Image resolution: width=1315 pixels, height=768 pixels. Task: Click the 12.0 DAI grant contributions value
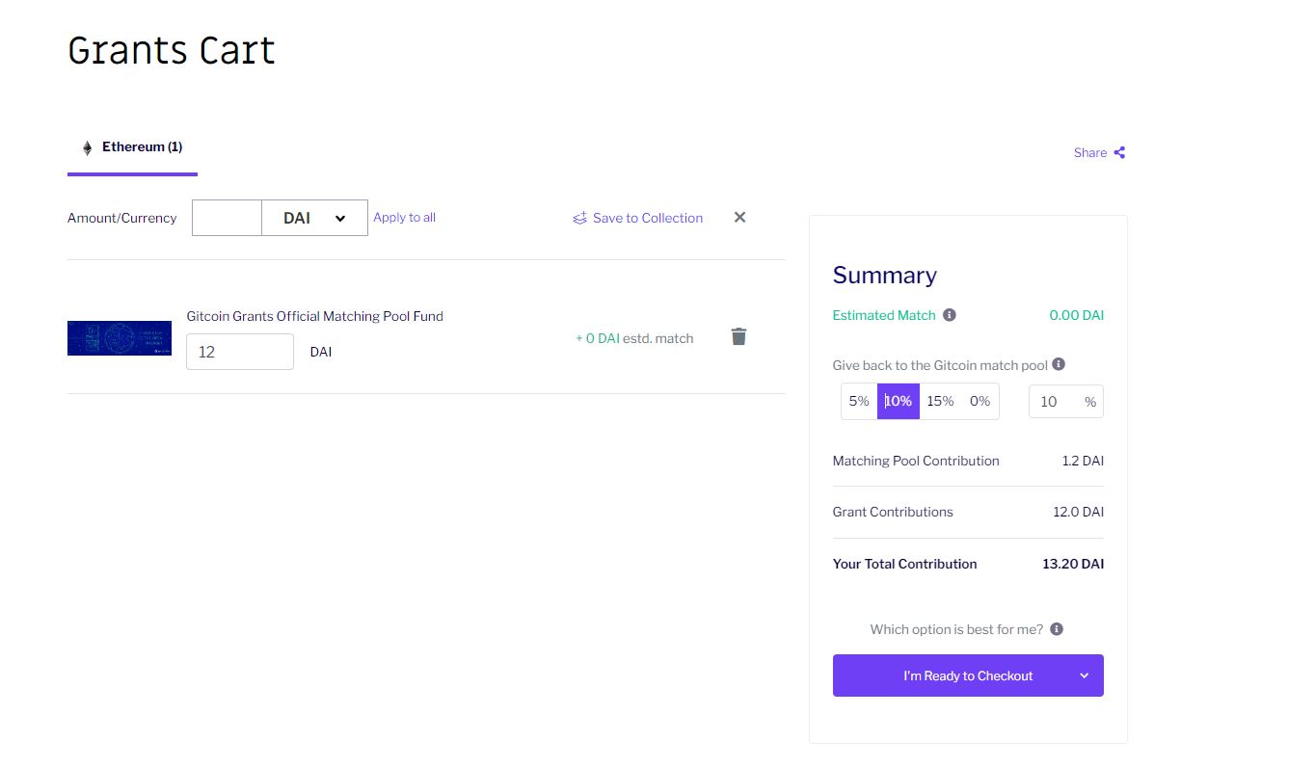(x=1078, y=512)
